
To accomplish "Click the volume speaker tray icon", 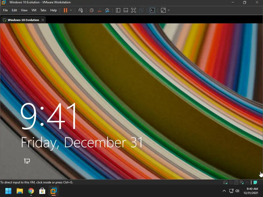I will coord(237,191).
